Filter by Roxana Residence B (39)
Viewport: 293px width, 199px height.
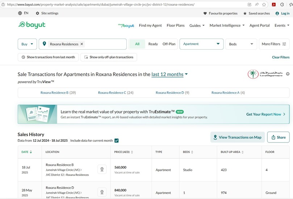click(x=58, y=92)
